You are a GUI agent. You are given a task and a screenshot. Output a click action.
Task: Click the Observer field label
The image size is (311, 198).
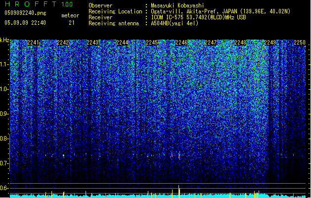[100, 5]
